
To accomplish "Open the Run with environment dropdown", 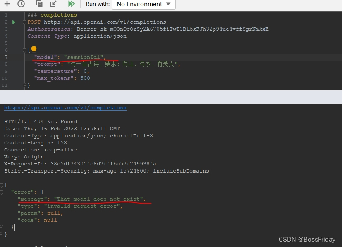I will [143, 4].
